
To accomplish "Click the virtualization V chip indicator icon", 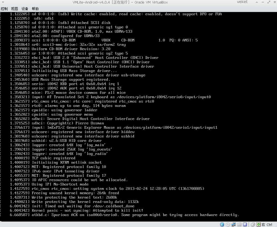I will point(245,225).
